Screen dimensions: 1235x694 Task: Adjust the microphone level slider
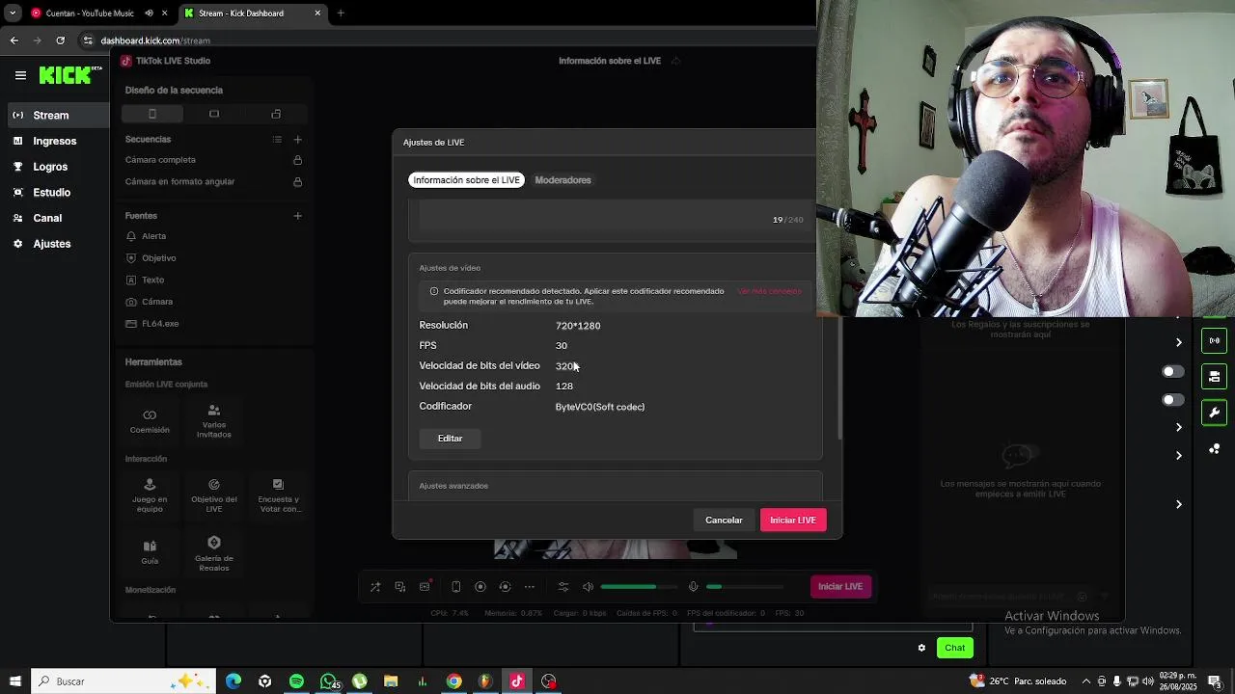pos(745,587)
